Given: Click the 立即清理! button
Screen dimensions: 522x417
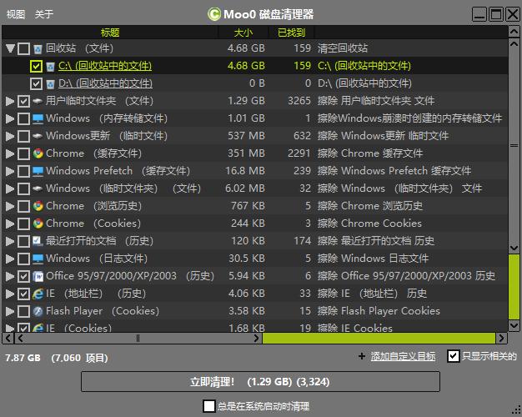Looking at the screenshot, I should [260, 382].
